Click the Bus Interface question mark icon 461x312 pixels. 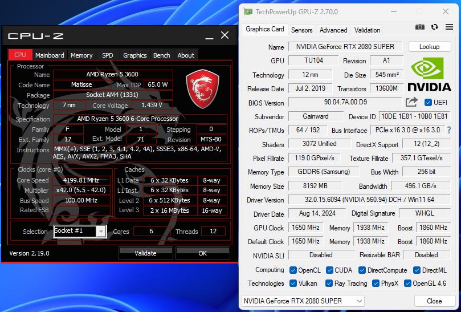tap(449, 130)
